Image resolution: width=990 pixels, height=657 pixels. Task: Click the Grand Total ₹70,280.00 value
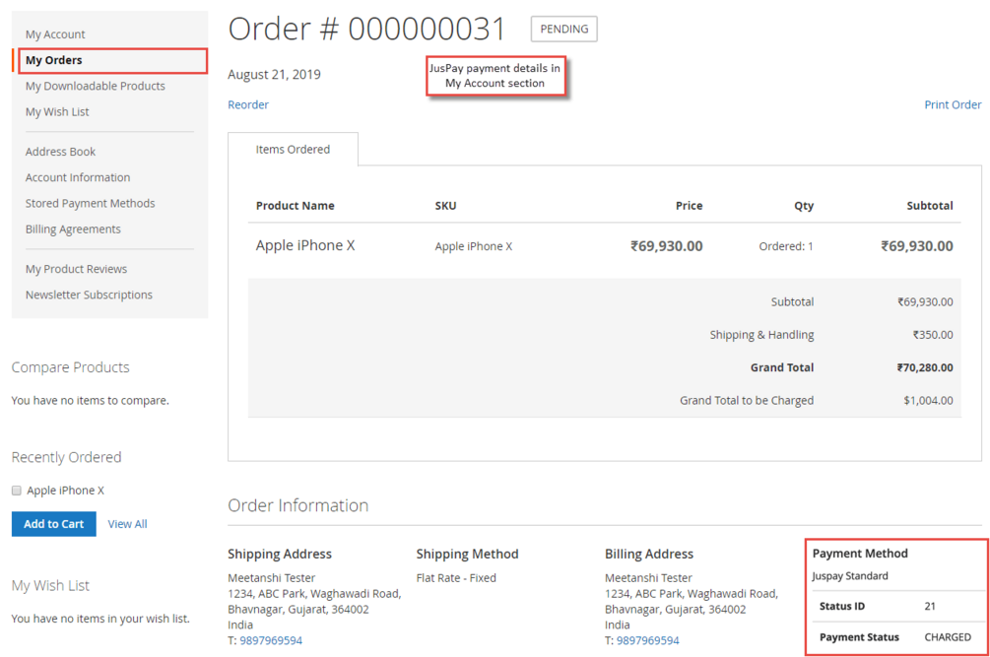(925, 368)
